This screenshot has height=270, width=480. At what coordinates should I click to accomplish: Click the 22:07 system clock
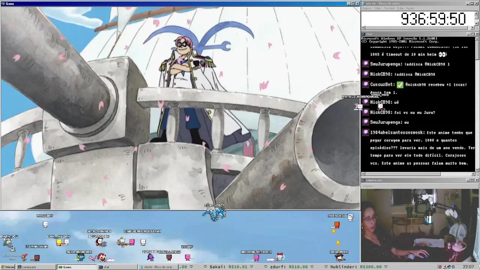(468, 267)
